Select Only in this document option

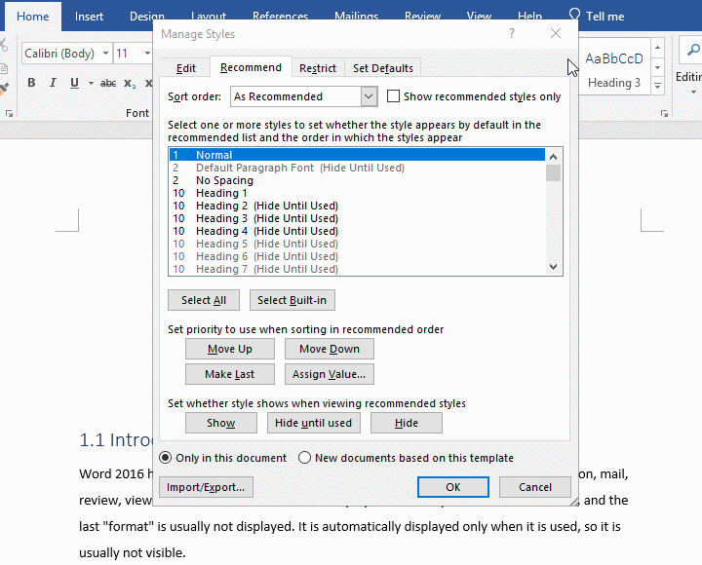(x=165, y=458)
